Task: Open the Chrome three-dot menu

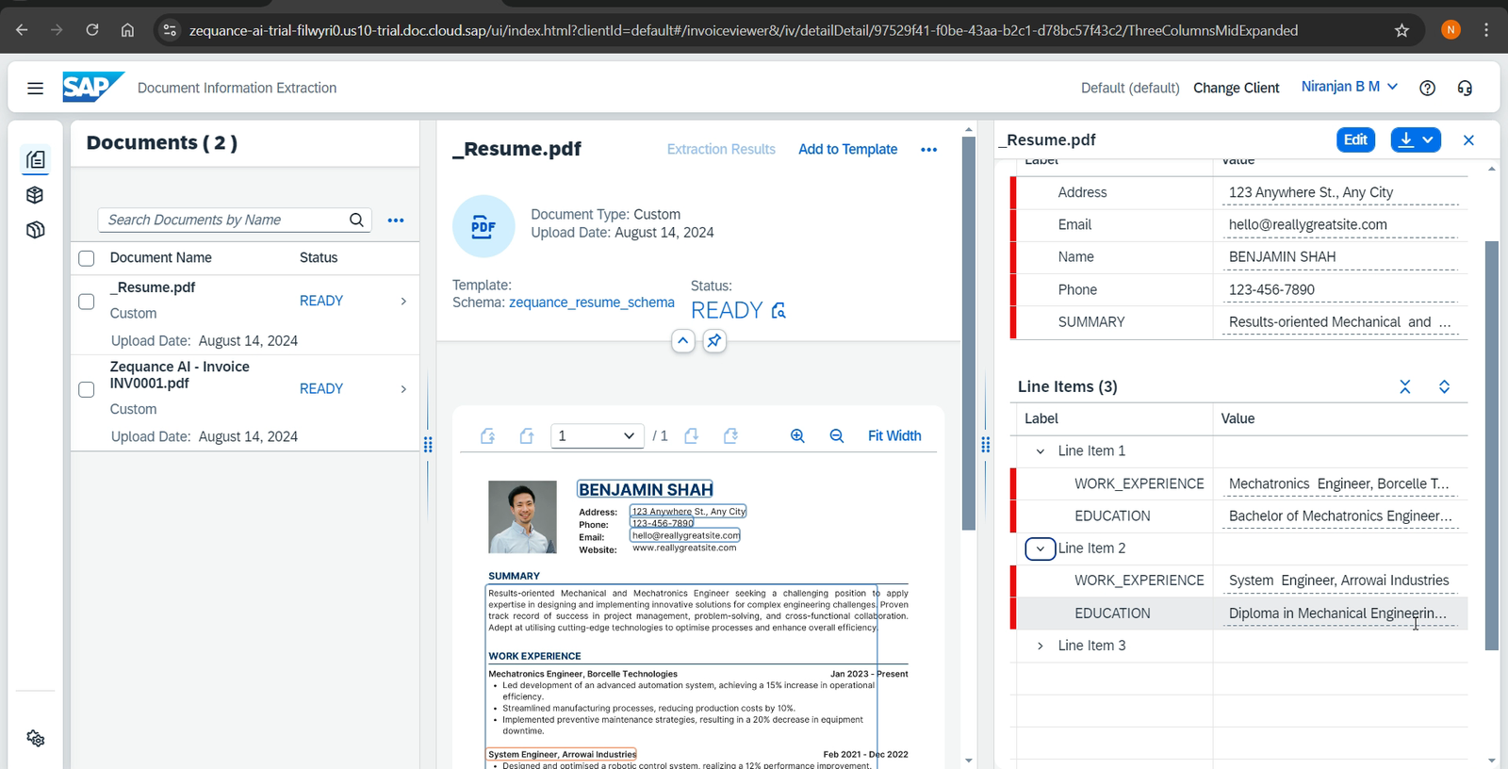Action: click(1486, 30)
